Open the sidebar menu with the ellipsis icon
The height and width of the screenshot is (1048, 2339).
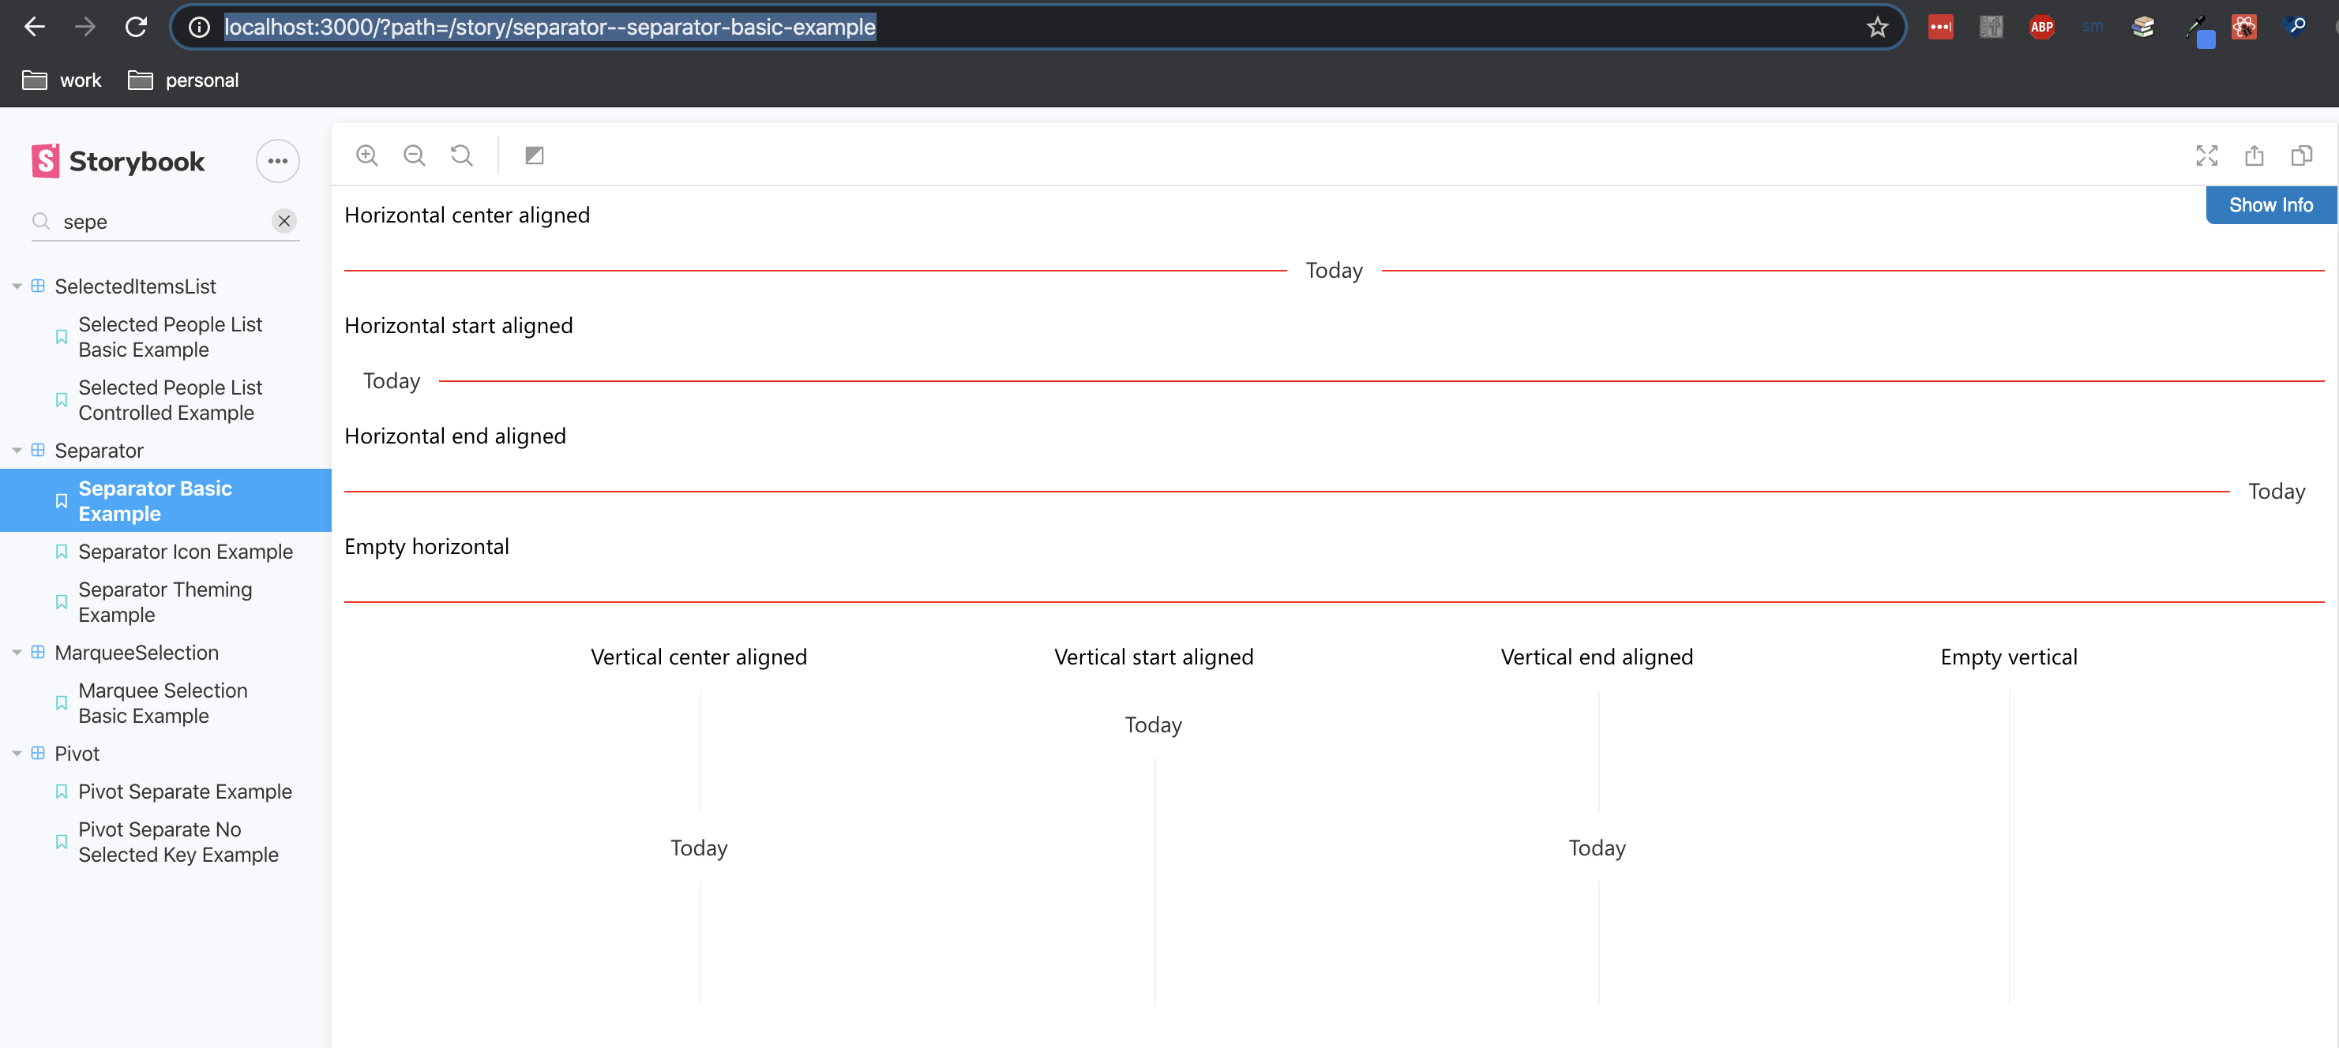(x=277, y=161)
